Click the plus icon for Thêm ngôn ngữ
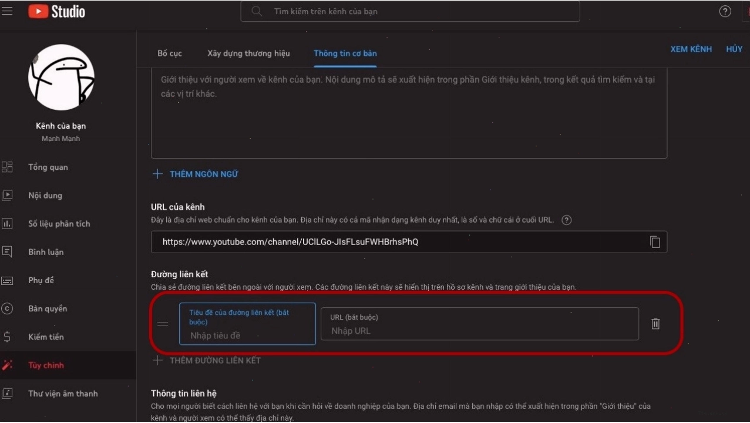The image size is (750, 423). tap(157, 174)
